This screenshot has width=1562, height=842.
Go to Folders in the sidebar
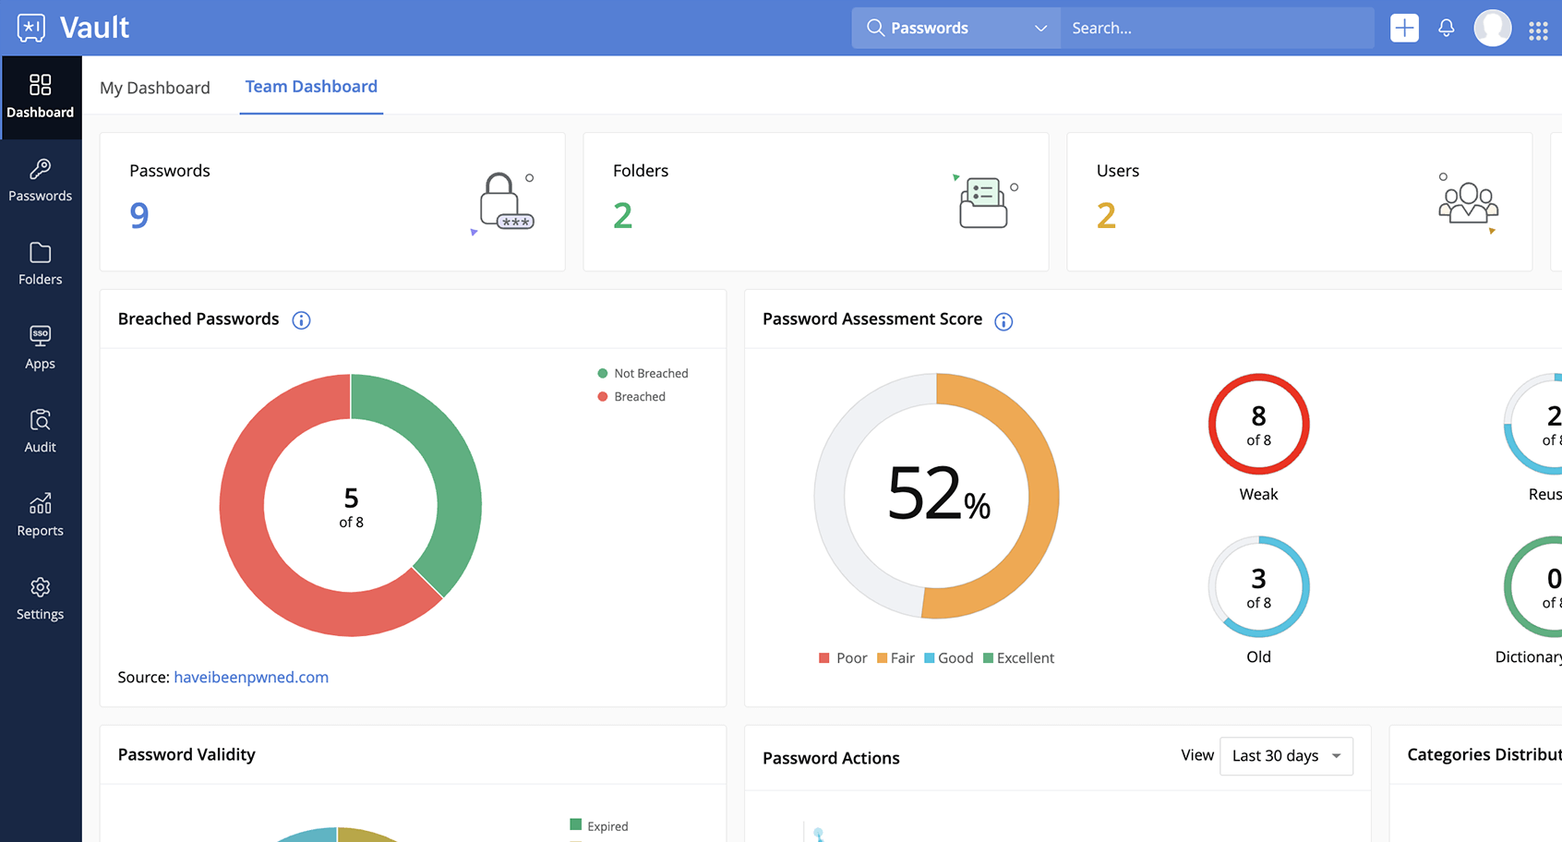pyautogui.click(x=40, y=264)
